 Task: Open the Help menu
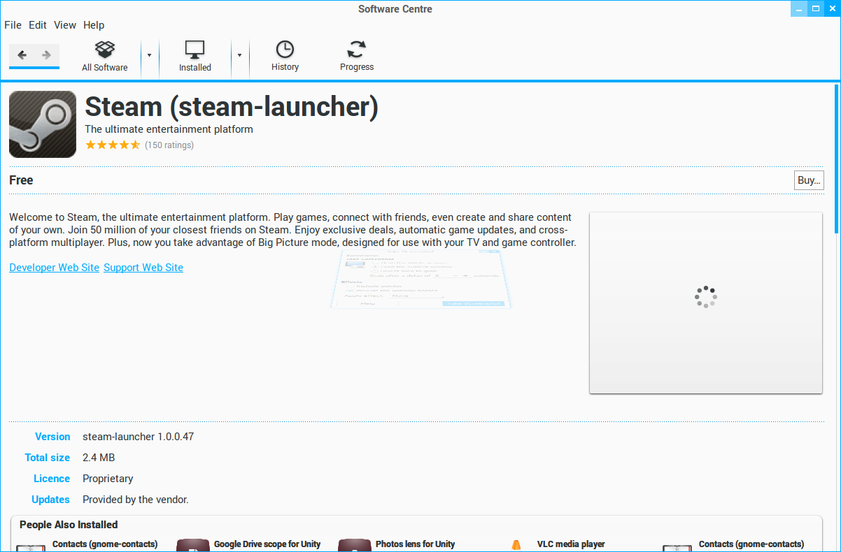[x=94, y=25]
